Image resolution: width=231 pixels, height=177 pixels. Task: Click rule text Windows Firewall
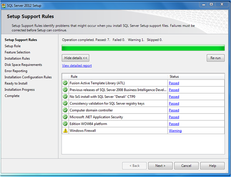point(82,131)
